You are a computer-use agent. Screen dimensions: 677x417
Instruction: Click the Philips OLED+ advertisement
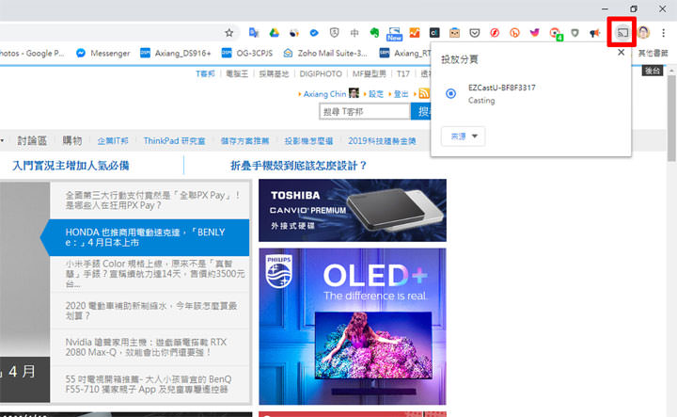352,326
